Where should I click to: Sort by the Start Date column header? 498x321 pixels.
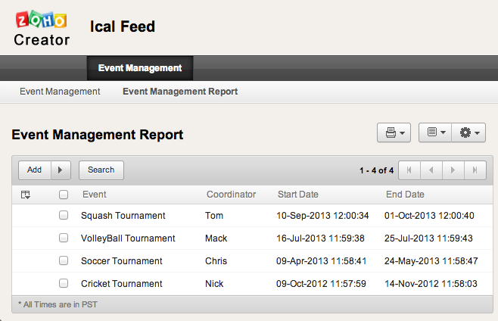(298, 195)
